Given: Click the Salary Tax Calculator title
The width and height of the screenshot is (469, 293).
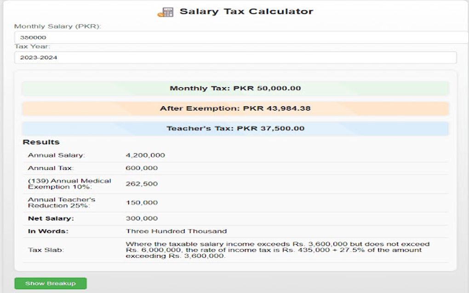Looking at the screenshot, I should pos(246,11).
